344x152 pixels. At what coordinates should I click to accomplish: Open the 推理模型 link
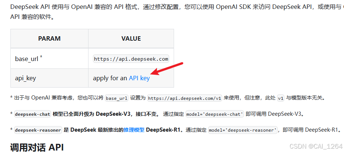pos(134,130)
